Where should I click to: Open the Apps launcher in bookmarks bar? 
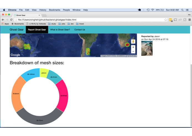point(5,24)
